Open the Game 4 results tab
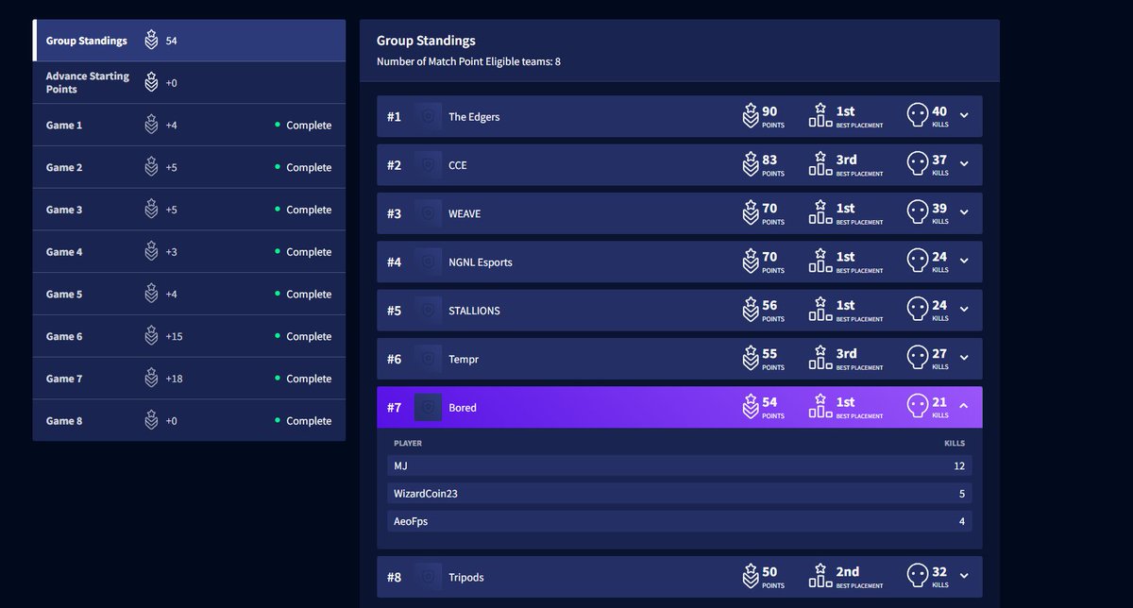This screenshot has width=1133, height=608. 189,252
